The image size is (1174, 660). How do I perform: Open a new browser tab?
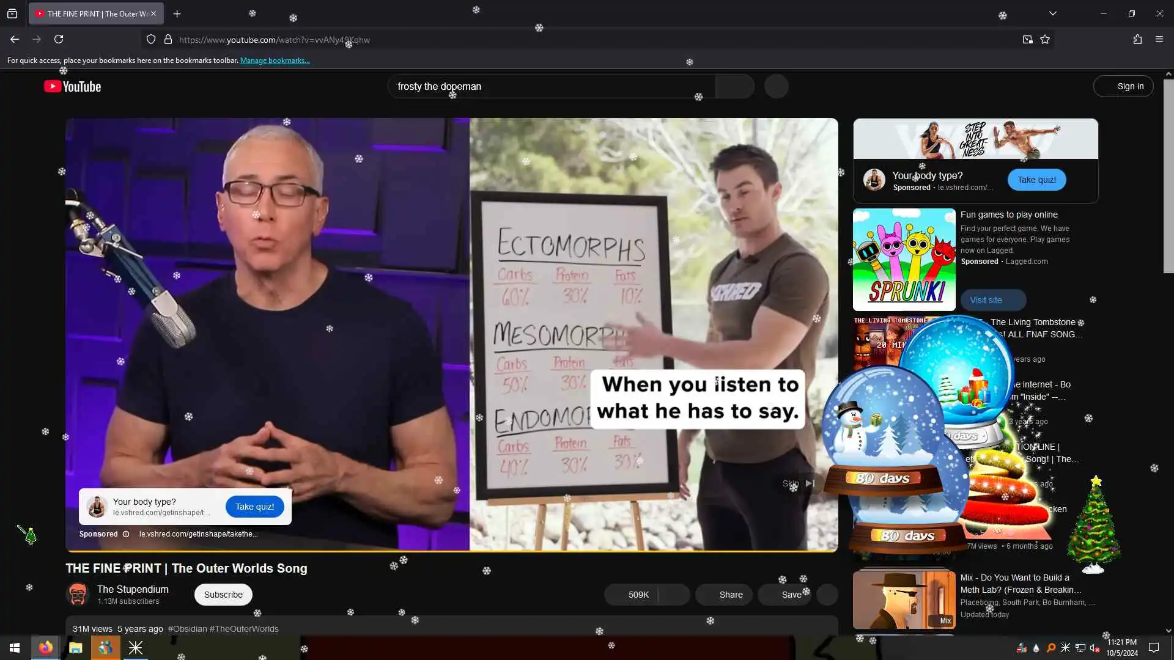click(x=177, y=13)
